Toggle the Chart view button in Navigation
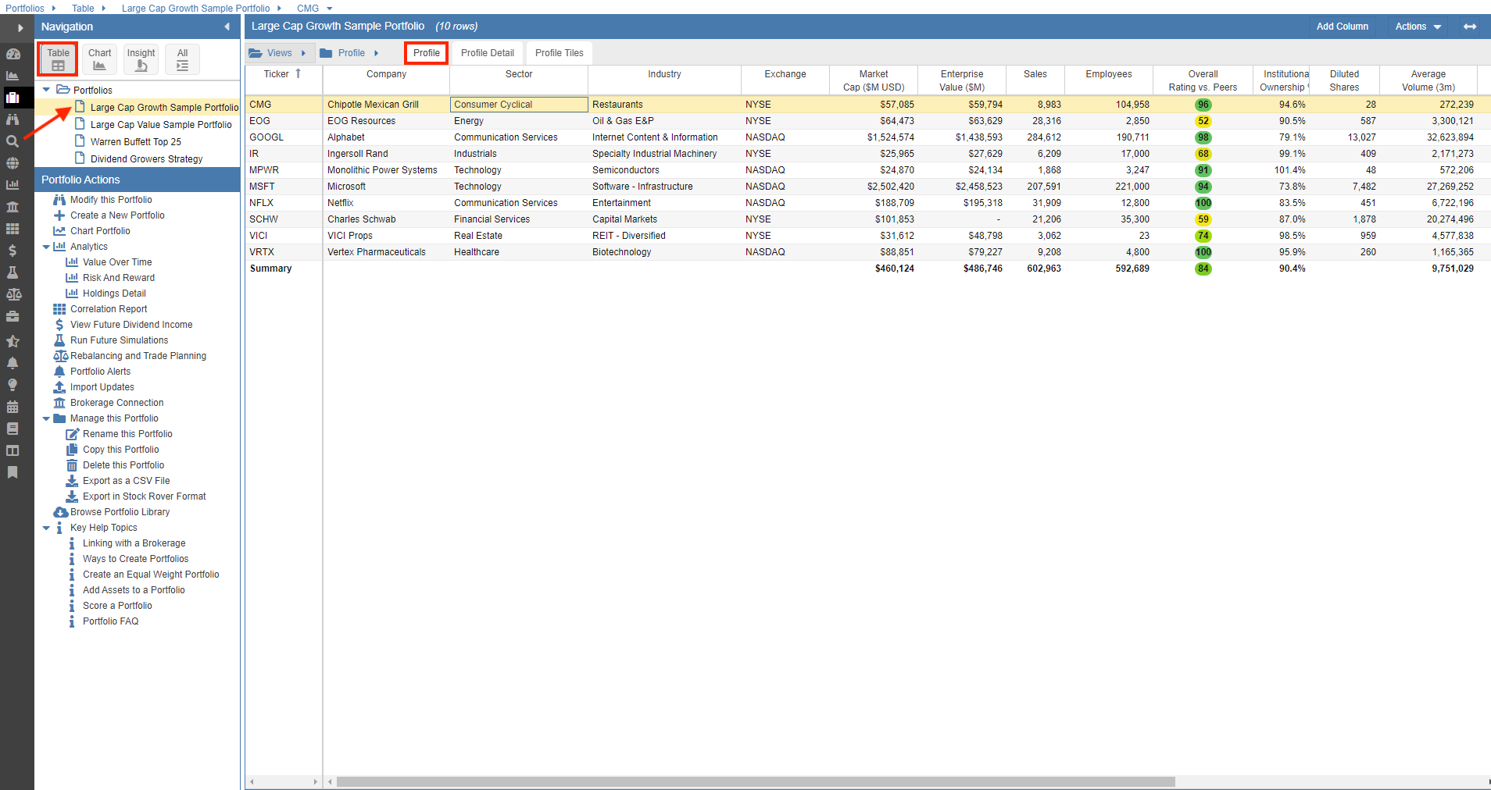 point(99,59)
